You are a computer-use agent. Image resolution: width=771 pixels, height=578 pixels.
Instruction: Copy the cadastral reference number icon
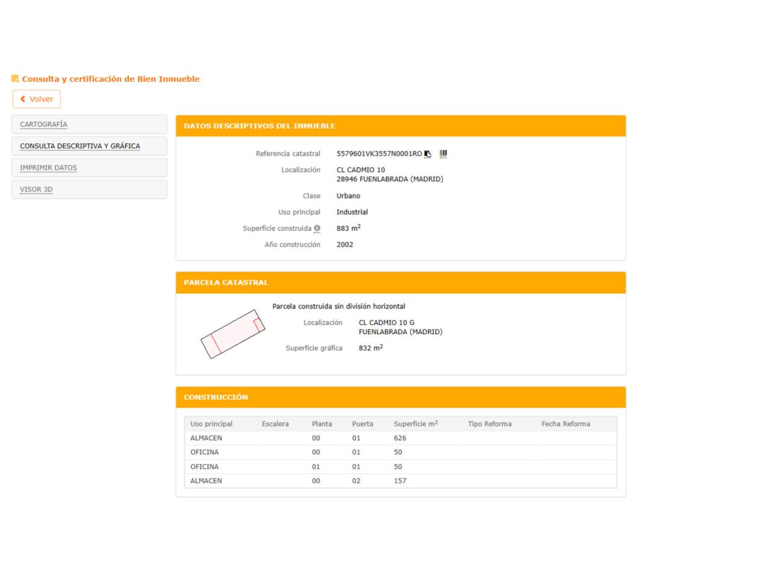click(x=428, y=154)
